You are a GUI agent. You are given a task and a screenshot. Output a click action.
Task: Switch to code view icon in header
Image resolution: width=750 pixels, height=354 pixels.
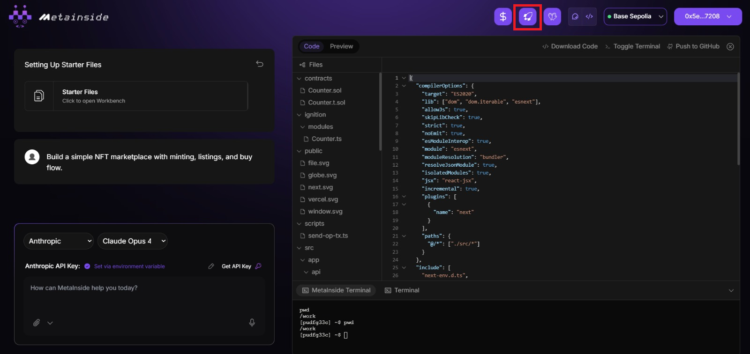coord(589,17)
